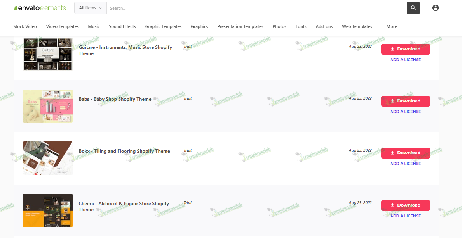Focus the Search input field
The image size is (462, 238).
[256, 8]
